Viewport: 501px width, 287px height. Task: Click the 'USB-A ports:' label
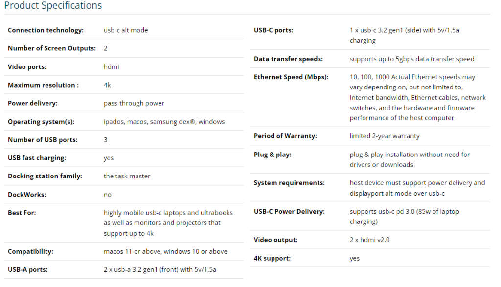(28, 269)
